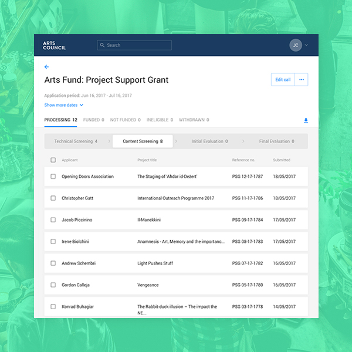This screenshot has width=352, height=352.
Task: Click the back arrow icon
Action: 47,67
